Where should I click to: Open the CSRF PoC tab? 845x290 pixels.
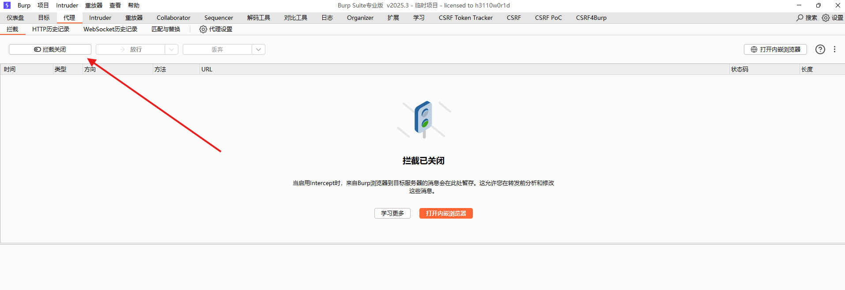[548, 18]
